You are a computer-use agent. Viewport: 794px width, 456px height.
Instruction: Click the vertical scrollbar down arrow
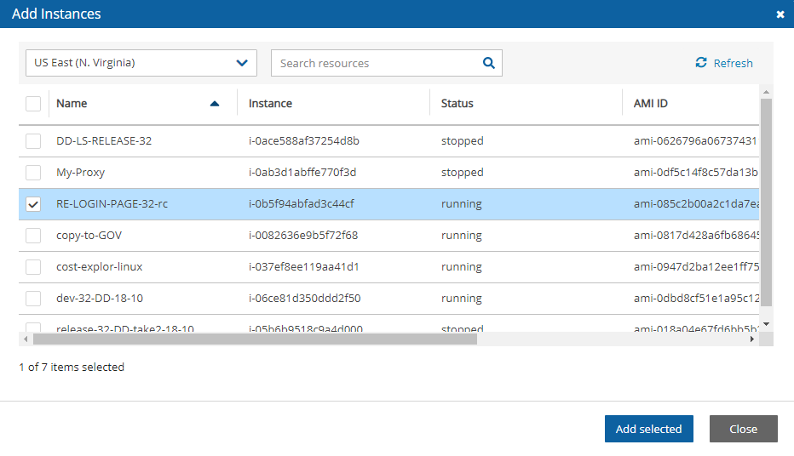(766, 324)
